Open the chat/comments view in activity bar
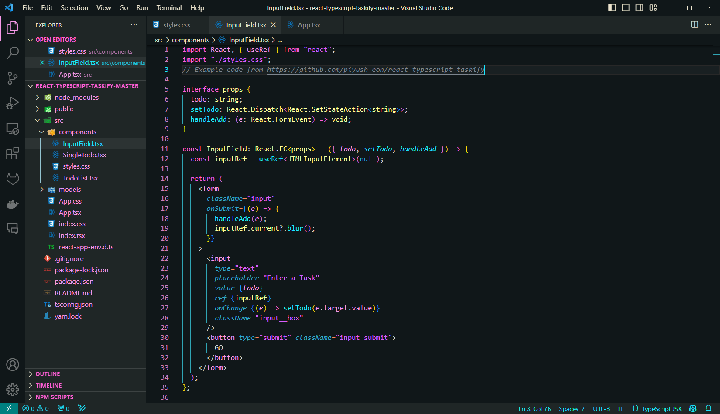 13,228
